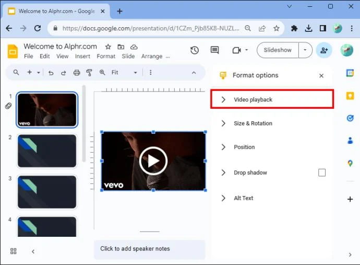360x265 pixels.
Task: Play the video on the slide
Action: [x=153, y=161]
